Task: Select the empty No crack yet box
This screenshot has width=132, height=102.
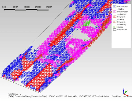Action: [x=115, y=29]
